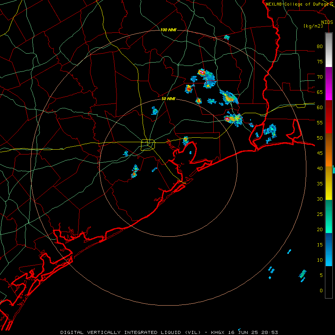Click the scale value 10

[x=320, y=260]
